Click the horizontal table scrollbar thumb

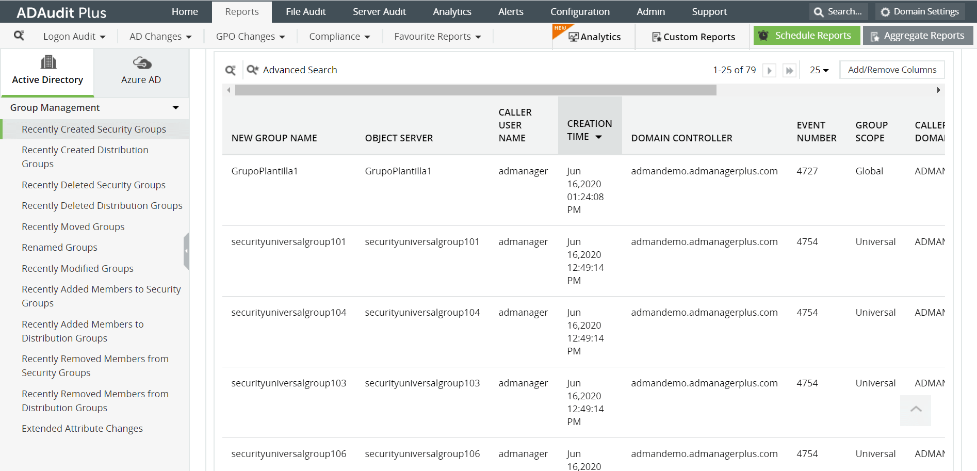pos(476,90)
